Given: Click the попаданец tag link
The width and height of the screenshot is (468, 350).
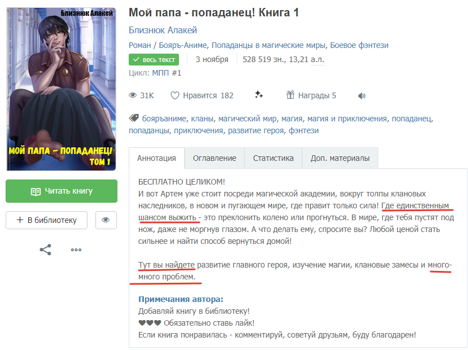Looking at the screenshot, I should (x=412, y=119).
